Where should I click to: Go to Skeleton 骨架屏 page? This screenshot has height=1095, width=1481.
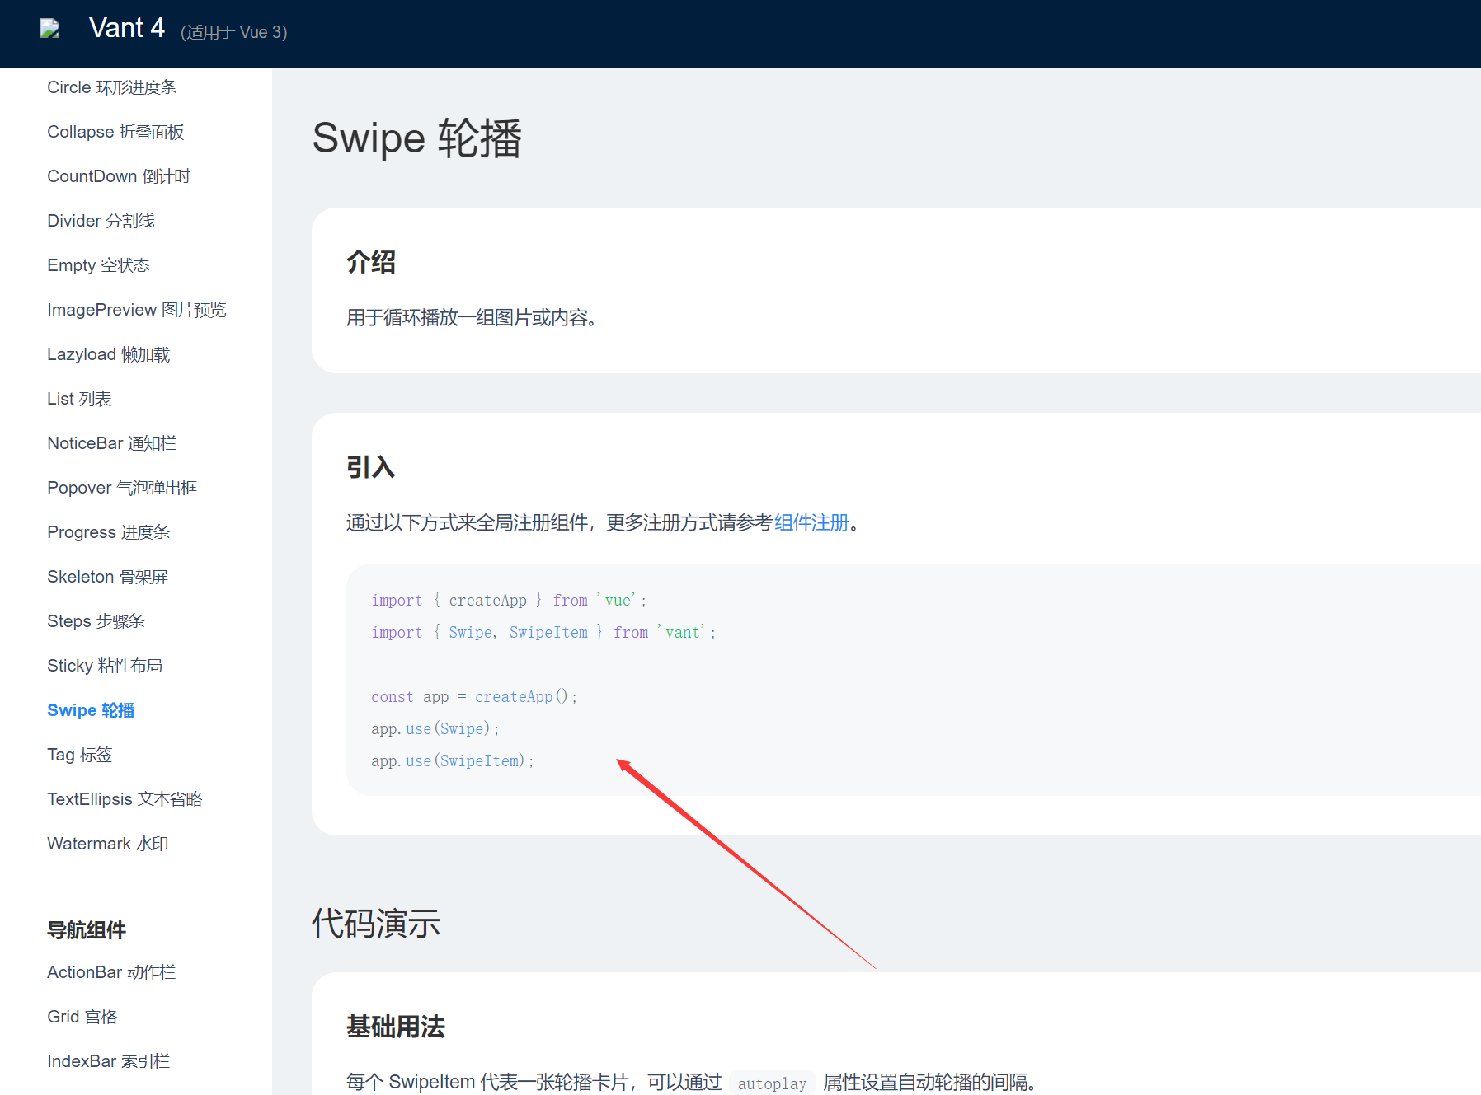[107, 577]
